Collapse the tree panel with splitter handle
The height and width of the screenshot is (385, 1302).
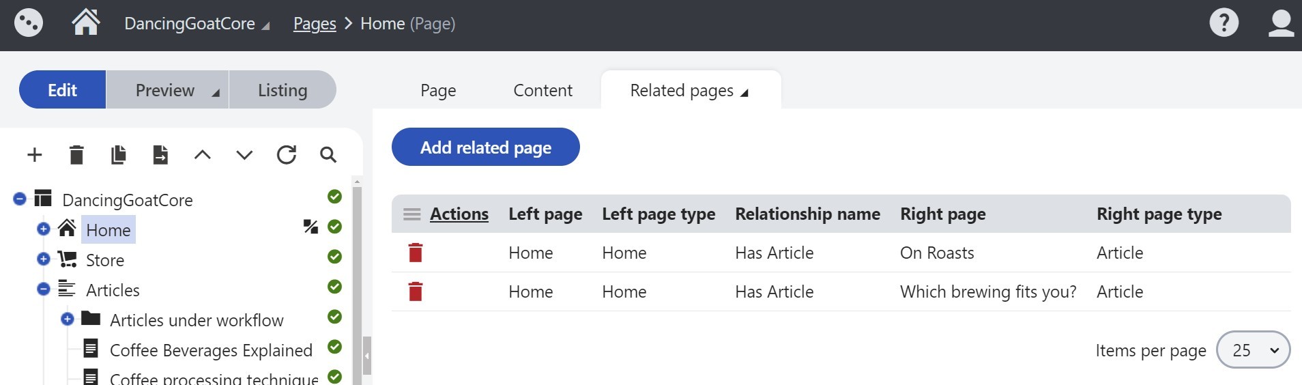click(367, 356)
